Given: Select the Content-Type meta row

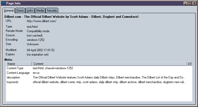Looking at the screenshot, I should [x=15, y=68].
